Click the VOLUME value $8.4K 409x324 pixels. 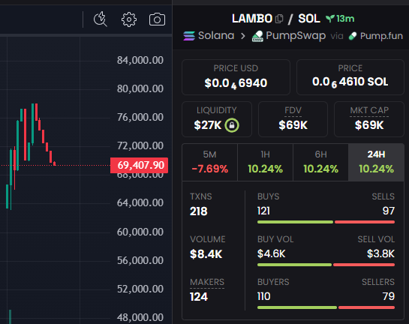pos(206,254)
